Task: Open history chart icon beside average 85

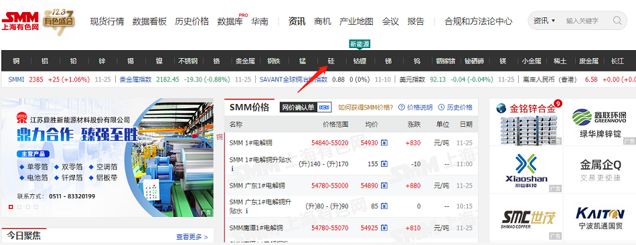Action: [384, 206]
